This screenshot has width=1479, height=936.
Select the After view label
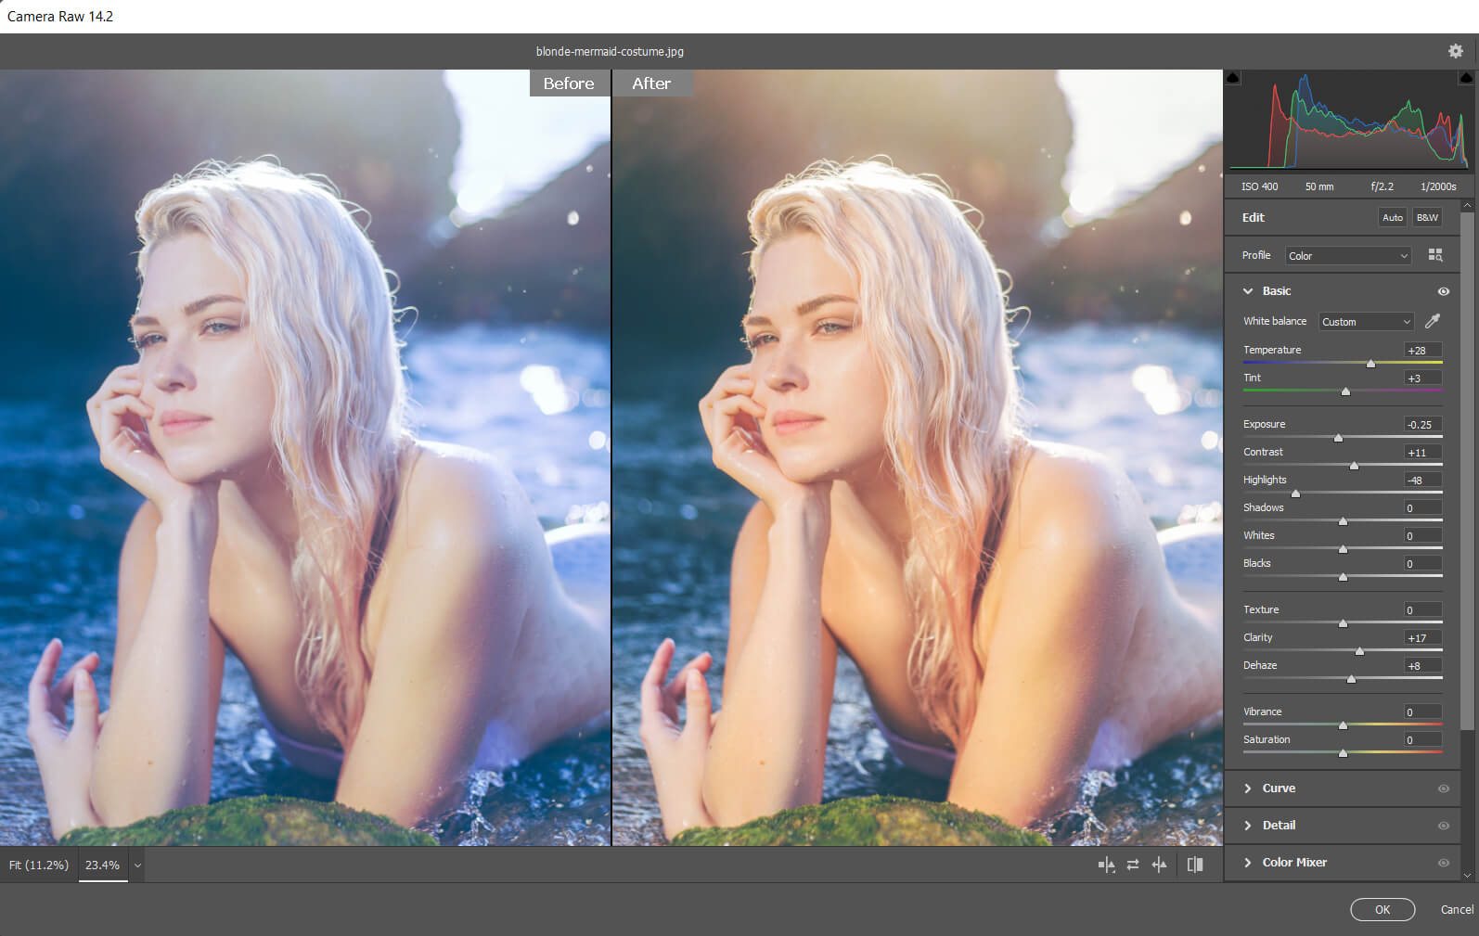coord(651,83)
